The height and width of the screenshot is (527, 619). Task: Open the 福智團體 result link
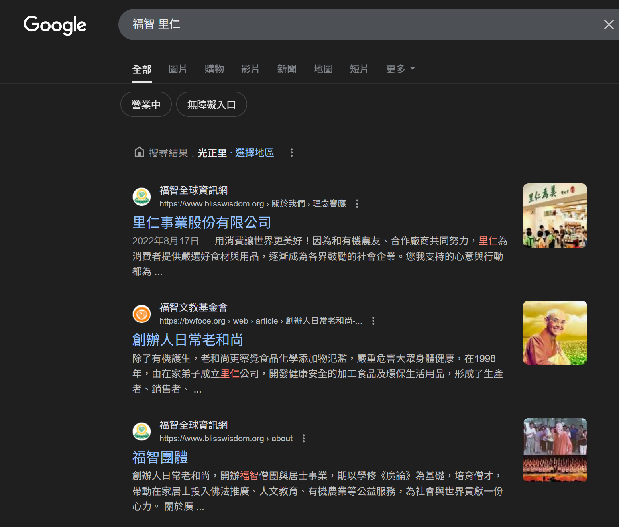pyautogui.click(x=160, y=457)
